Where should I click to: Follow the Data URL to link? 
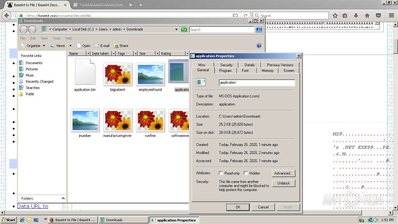click(x=33, y=206)
